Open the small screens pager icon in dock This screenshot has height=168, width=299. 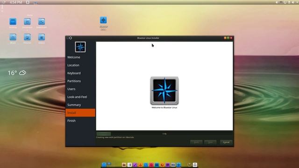(x=109, y=164)
